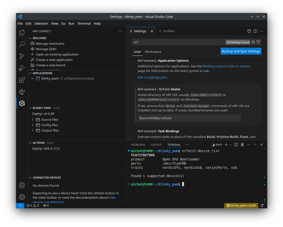Click Manage SDKs
Image resolution: width=283 pixels, height=227 pixels.
46,49
